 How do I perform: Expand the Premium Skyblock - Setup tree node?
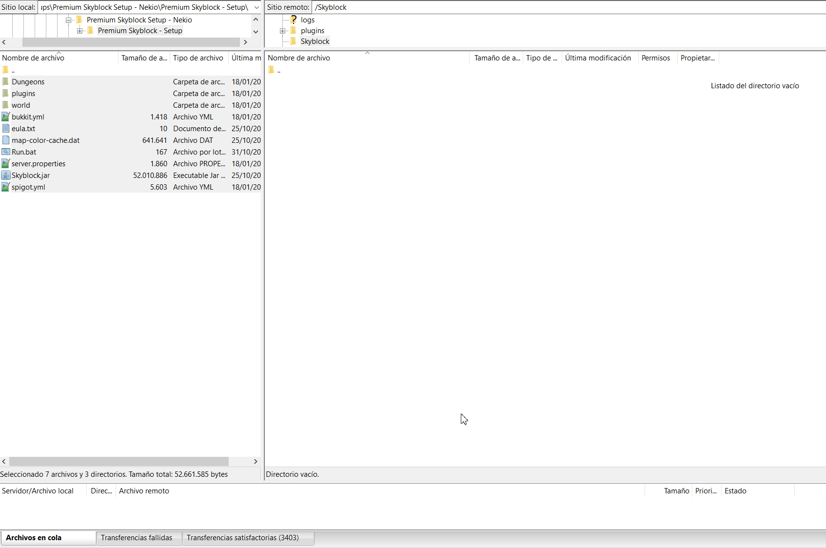click(x=80, y=31)
